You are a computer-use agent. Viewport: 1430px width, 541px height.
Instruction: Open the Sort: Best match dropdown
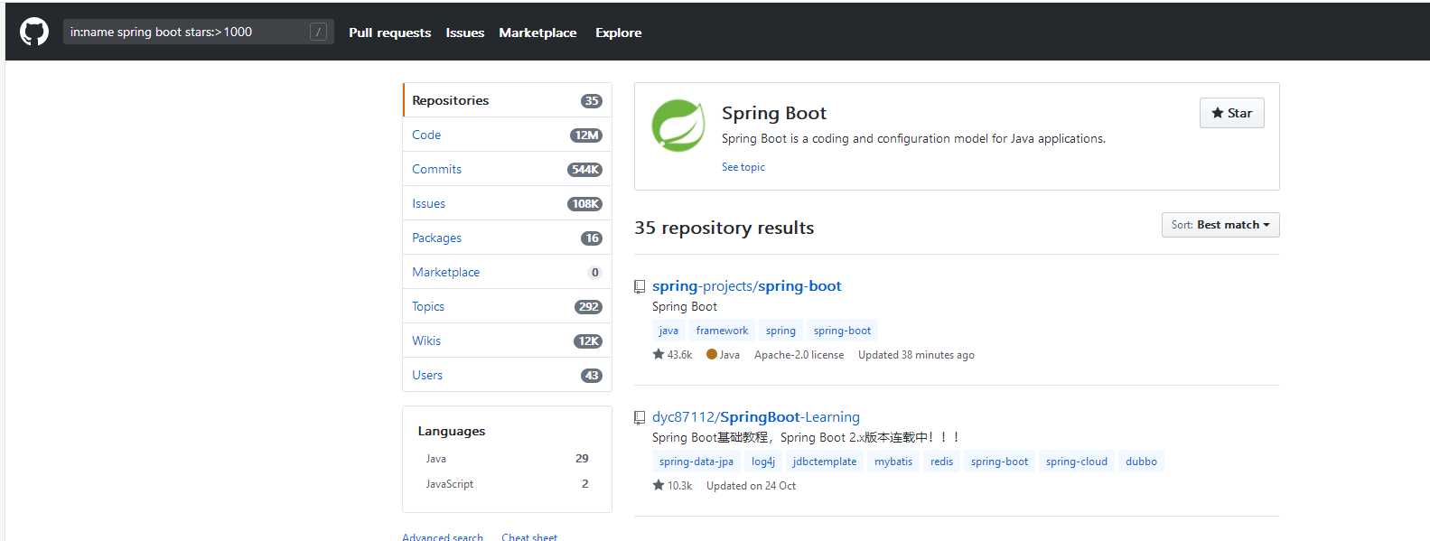tap(1220, 225)
